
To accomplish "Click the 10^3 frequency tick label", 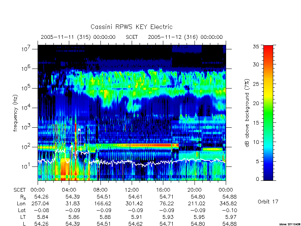I will (x=26, y=127).
